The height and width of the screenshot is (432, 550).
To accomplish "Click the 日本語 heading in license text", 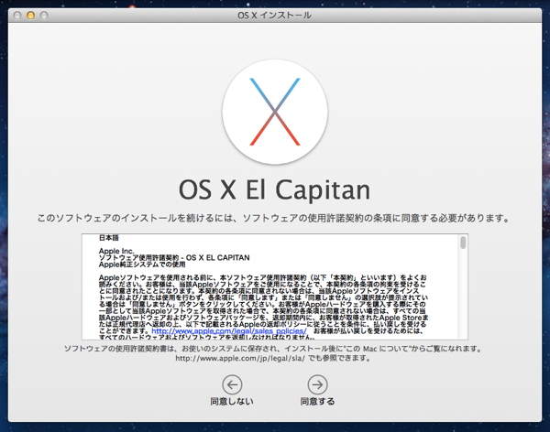I will pyautogui.click(x=109, y=238).
